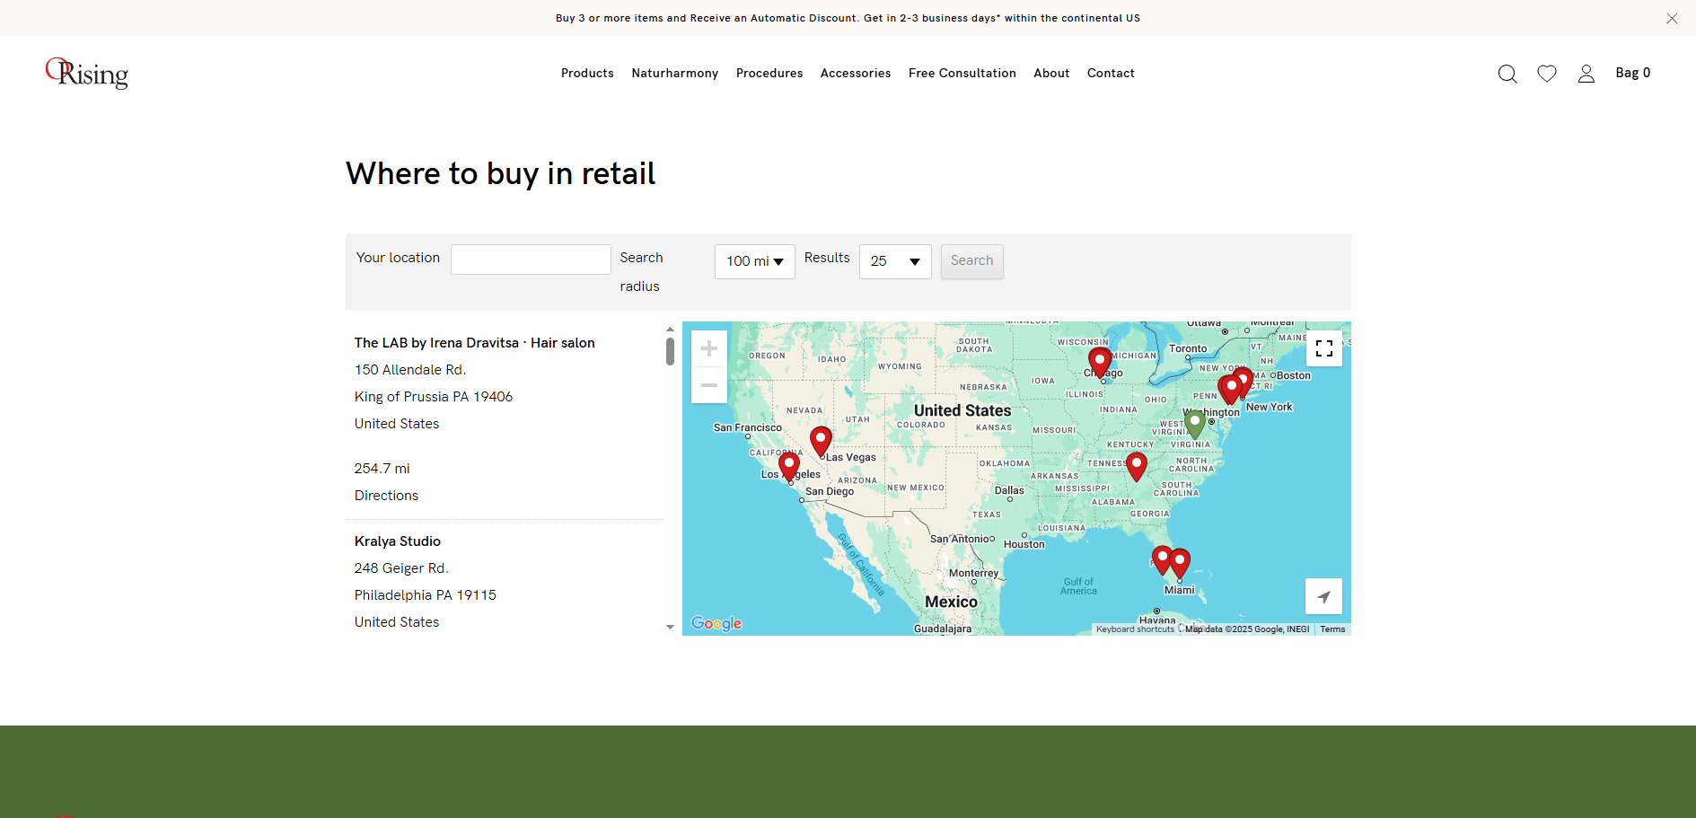Toggle map fullscreen view
The height and width of the screenshot is (818, 1696).
click(x=1324, y=348)
